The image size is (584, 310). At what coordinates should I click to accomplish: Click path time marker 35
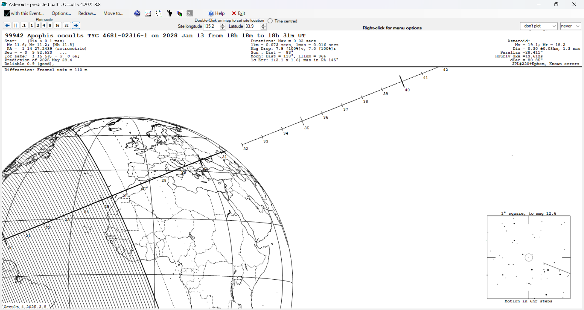pyautogui.click(x=307, y=128)
